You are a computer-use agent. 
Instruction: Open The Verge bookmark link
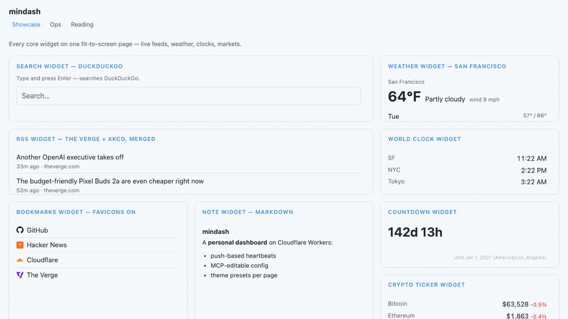pos(42,275)
